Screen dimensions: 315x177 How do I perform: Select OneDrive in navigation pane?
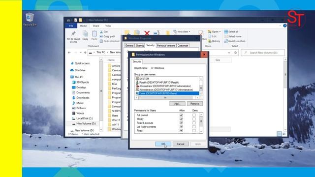(78, 70)
